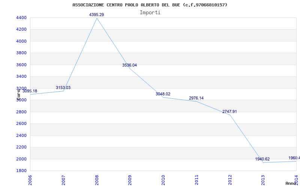The height and width of the screenshot is (187, 300).
Task: Click the 2012 x-axis year label
Action: [x=230, y=180]
